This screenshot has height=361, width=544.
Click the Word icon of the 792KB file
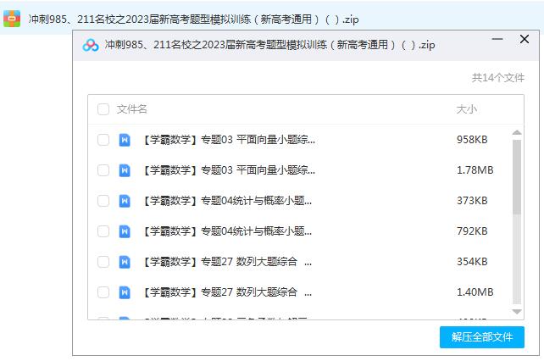coord(125,231)
